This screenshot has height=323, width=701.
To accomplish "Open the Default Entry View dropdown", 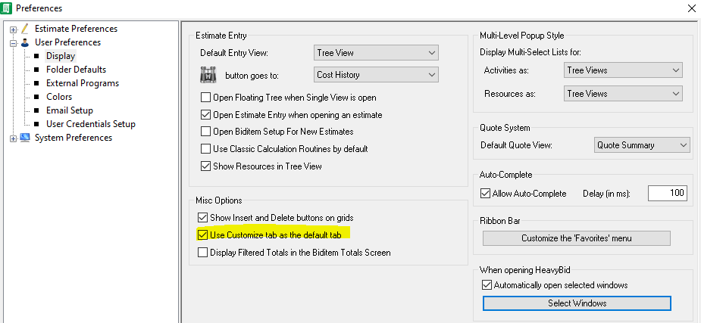I will pyautogui.click(x=376, y=53).
